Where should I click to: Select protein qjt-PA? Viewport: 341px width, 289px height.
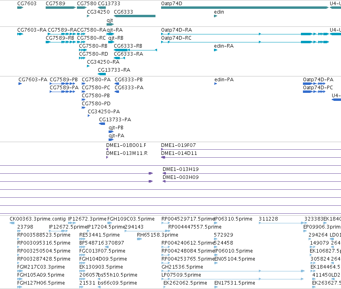tap(116, 136)
